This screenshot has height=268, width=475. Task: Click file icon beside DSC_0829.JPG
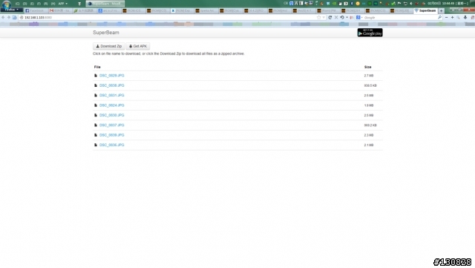[x=96, y=76]
